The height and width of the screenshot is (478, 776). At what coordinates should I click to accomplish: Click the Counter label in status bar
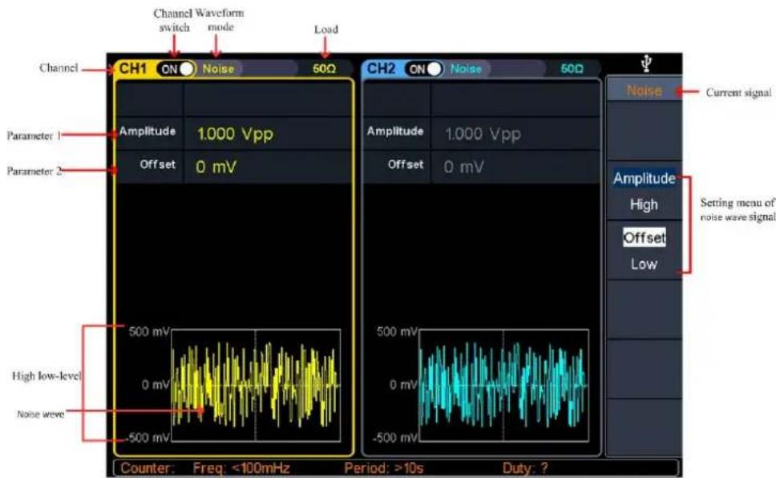(x=147, y=468)
